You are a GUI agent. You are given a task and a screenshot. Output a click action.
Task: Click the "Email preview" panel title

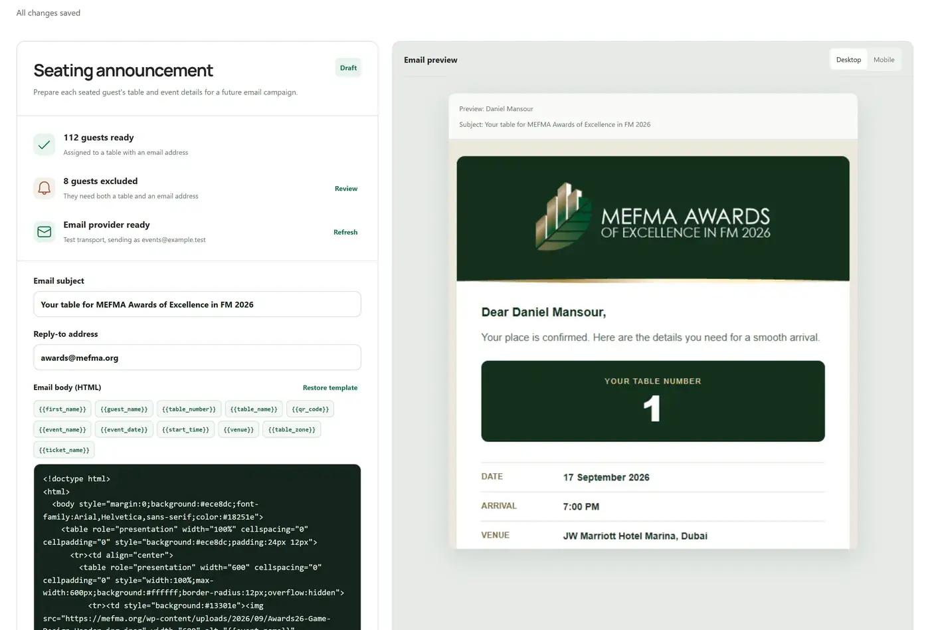click(430, 60)
